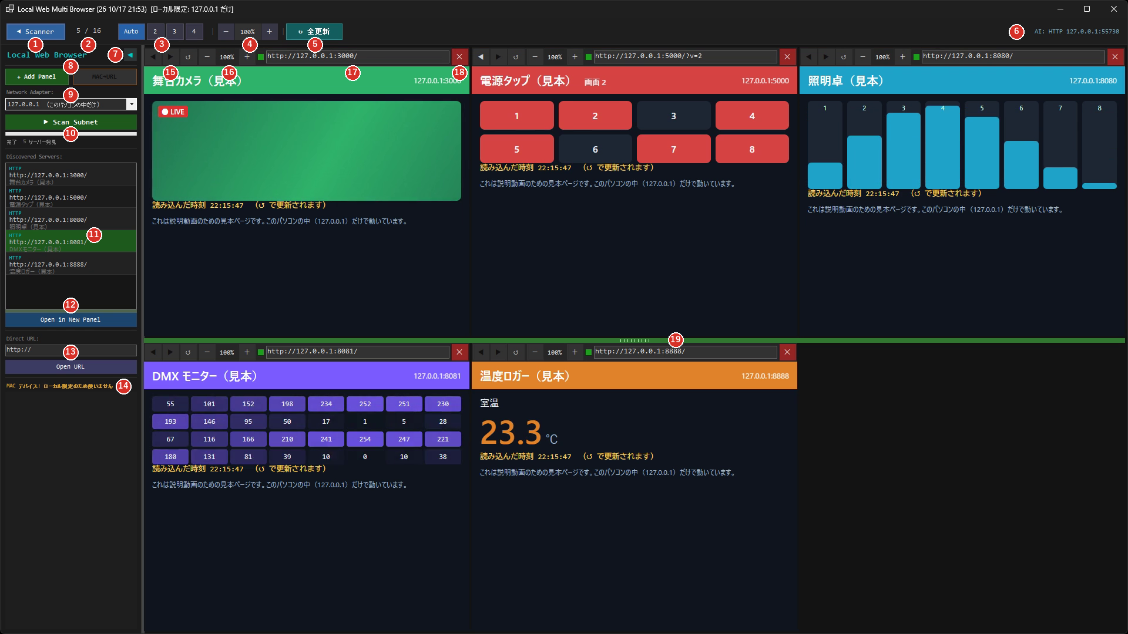Go back in the 127.0.0.1:8081 panel
The height and width of the screenshot is (634, 1128).
click(x=153, y=352)
